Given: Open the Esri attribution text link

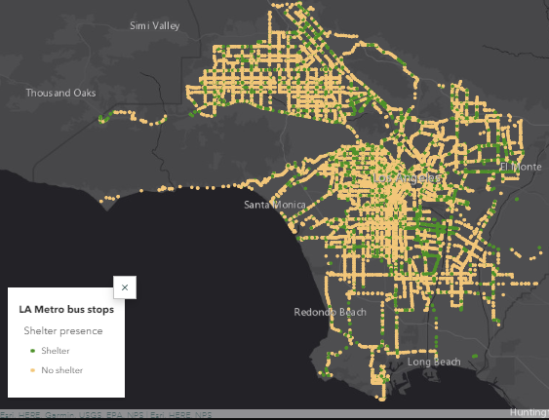Looking at the screenshot, I should click(105, 415).
